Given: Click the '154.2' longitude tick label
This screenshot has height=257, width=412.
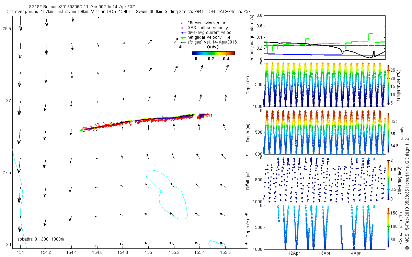Looking at the screenshot, I should point(46,253).
